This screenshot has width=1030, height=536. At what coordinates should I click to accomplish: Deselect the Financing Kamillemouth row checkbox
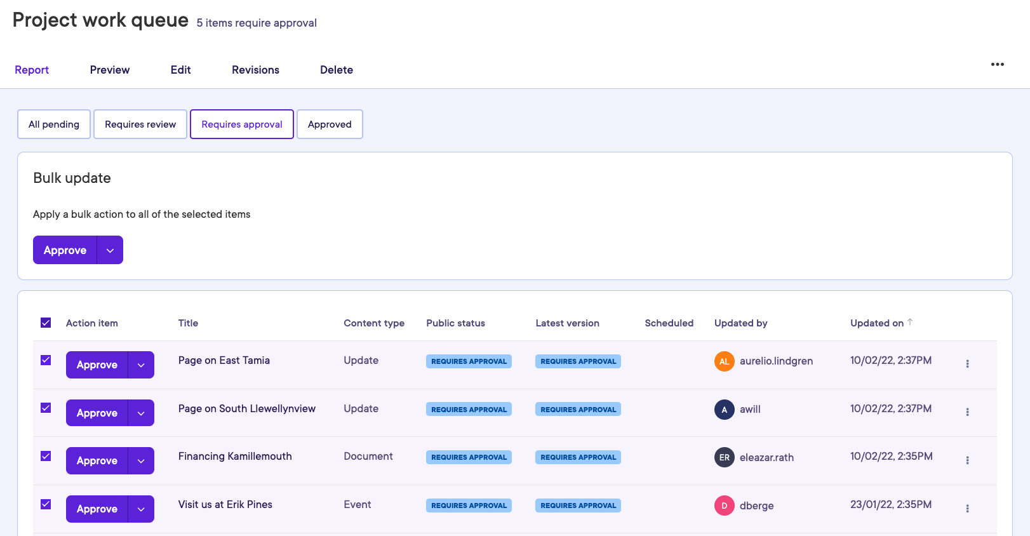(46, 456)
